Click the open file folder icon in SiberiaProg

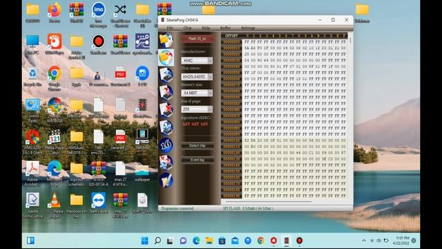tap(166, 40)
